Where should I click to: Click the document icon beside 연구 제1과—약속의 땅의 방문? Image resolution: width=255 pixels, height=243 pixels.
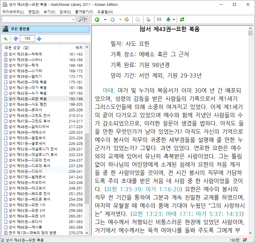(x=6, y=233)
